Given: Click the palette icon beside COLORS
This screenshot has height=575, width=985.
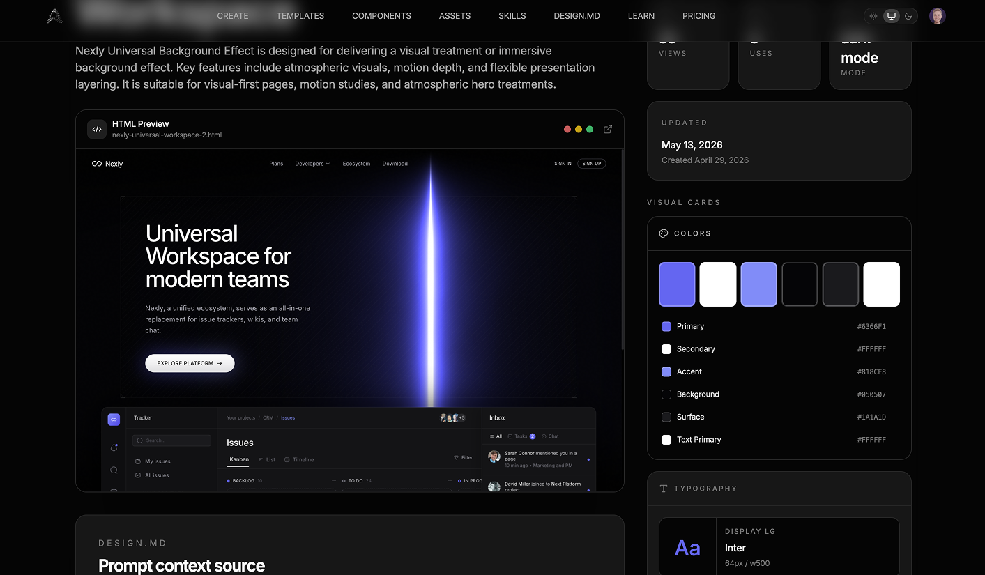Looking at the screenshot, I should point(664,233).
